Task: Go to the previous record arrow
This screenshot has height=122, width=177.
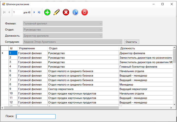Action: (9, 12)
